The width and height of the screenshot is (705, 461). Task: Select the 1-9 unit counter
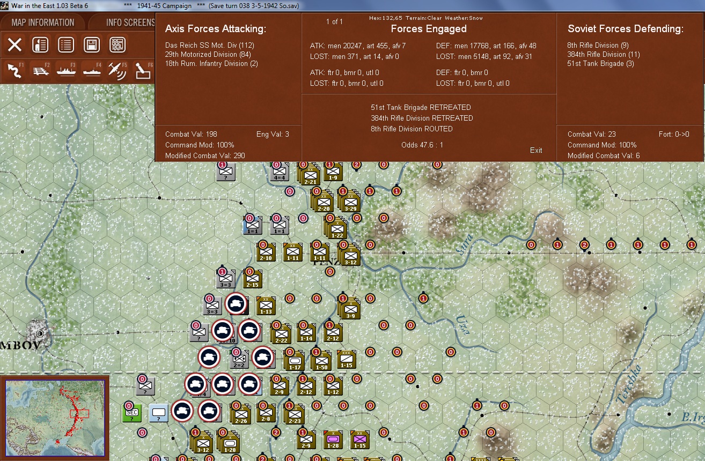(x=333, y=172)
